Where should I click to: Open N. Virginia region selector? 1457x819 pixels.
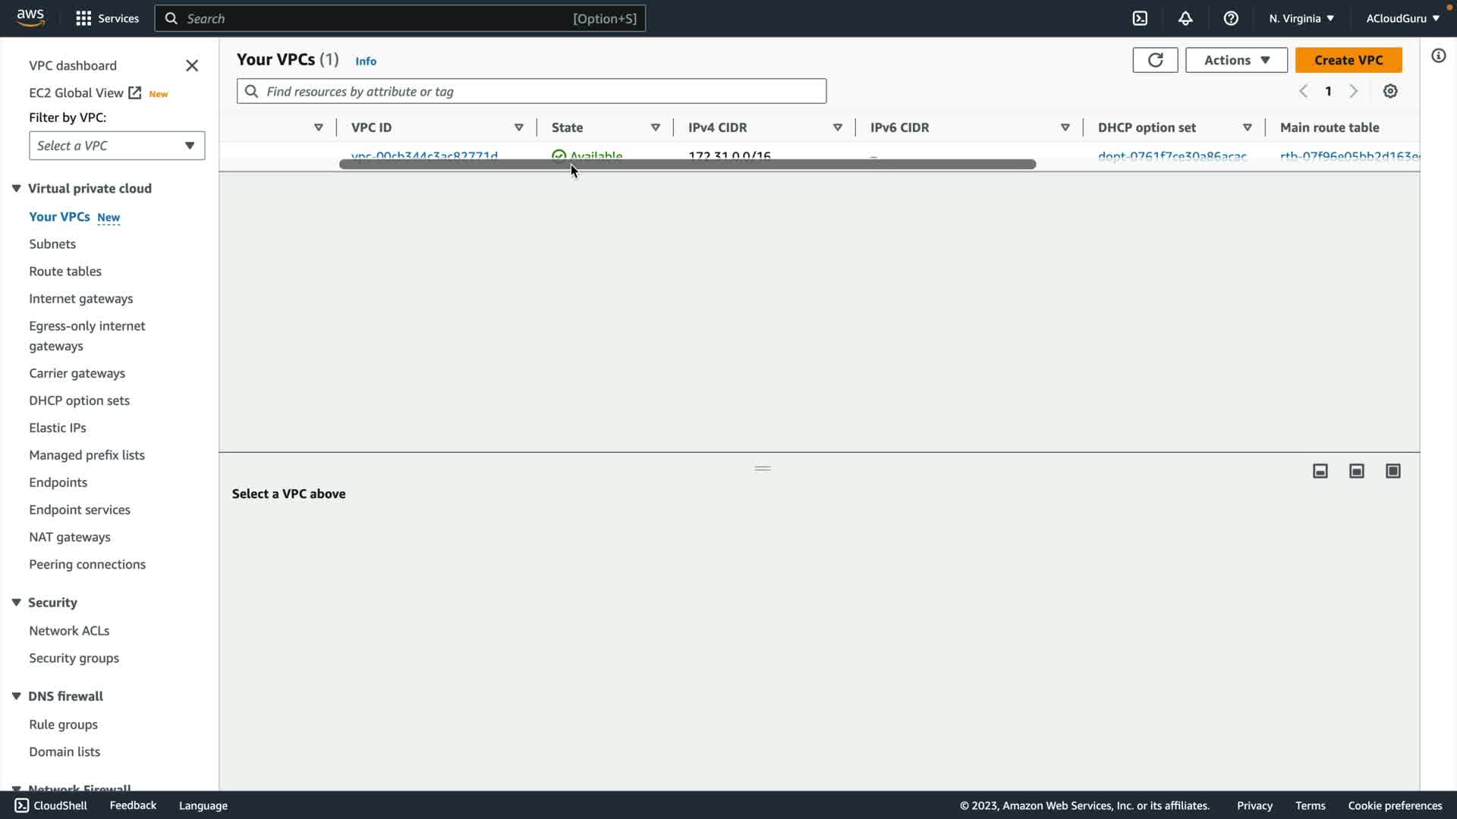pyautogui.click(x=1301, y=18)
